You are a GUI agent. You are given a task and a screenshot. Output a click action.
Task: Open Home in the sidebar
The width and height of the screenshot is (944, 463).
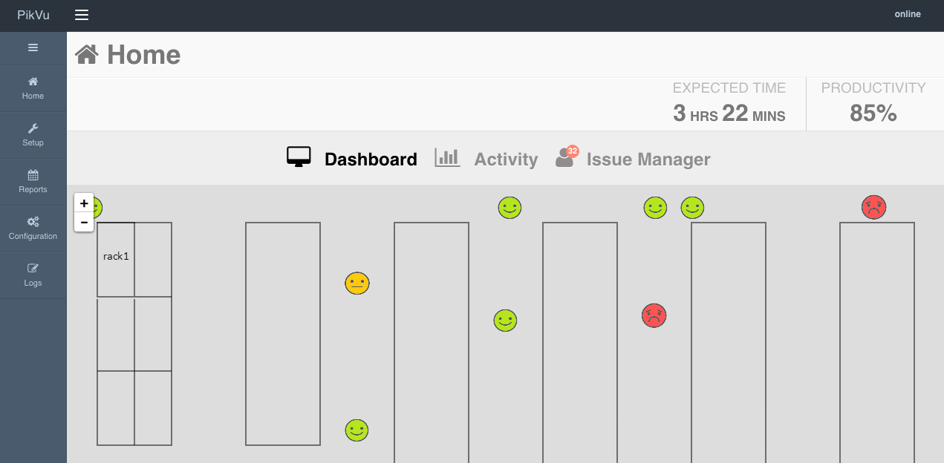33,88
